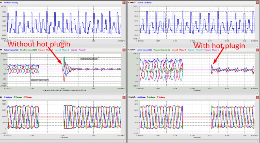Expand chevron below the left velocity plot

pyautogui.click(x=124, y=46)
